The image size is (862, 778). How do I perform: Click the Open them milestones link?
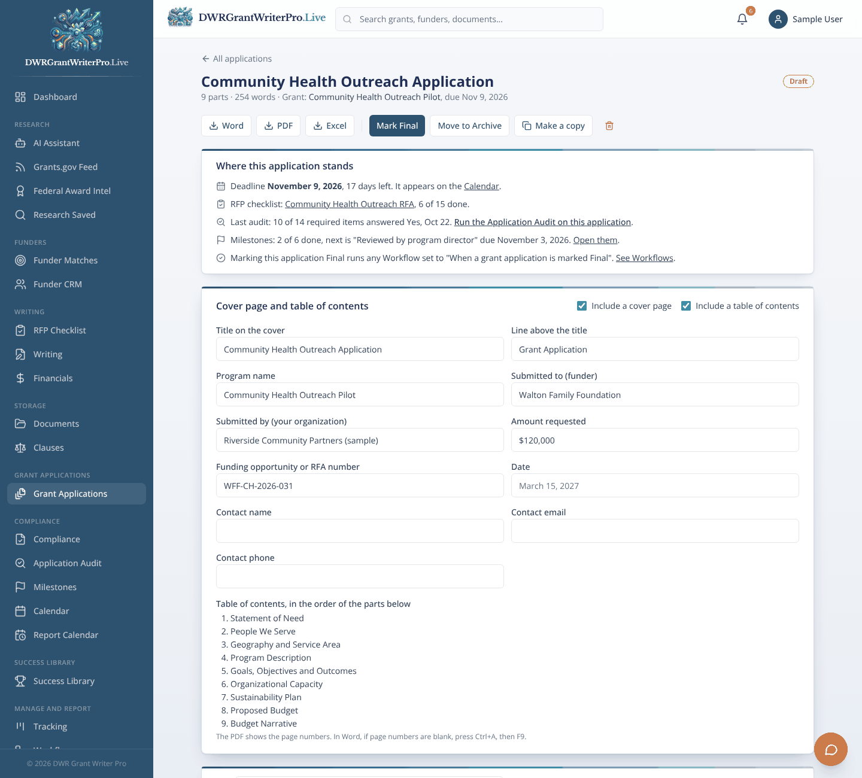(x=595, y=240)
